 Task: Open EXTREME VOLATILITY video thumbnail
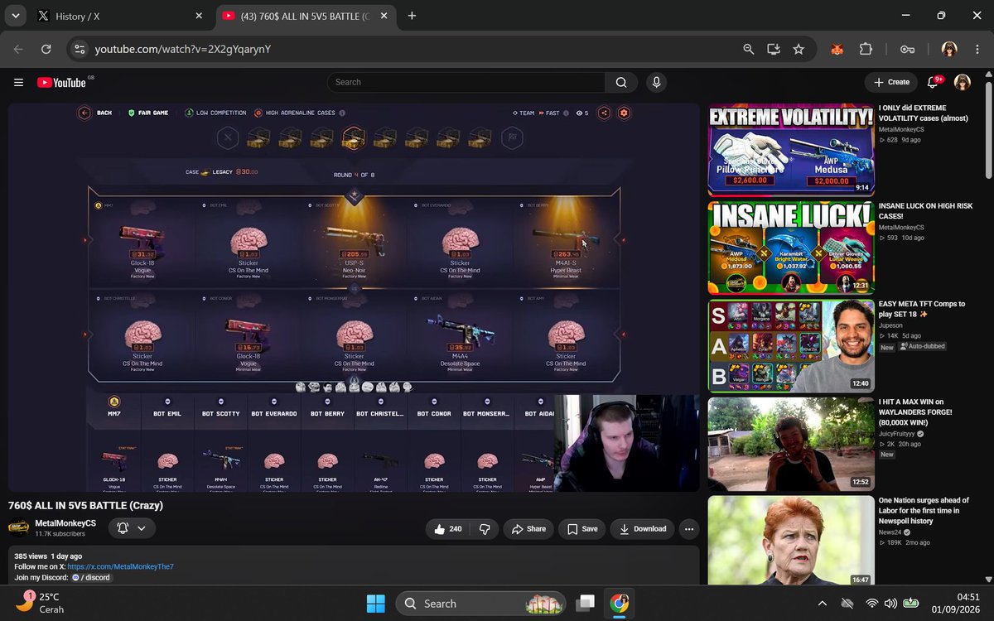pyautogui.click(x=791, y=149)
